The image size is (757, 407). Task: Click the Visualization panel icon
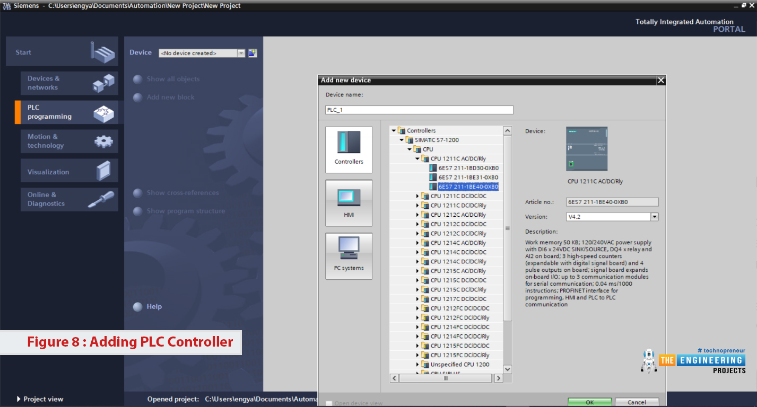(x=103, y=171)
